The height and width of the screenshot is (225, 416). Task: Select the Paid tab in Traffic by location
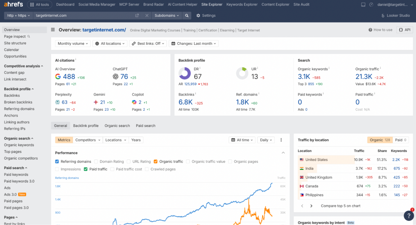coord(401,140)
